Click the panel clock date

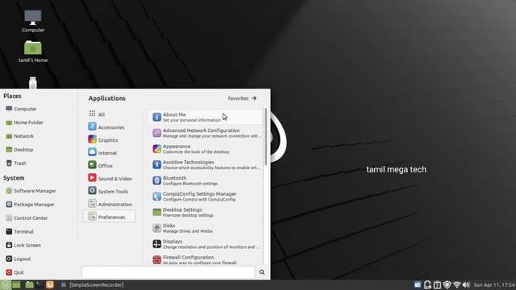494,284
